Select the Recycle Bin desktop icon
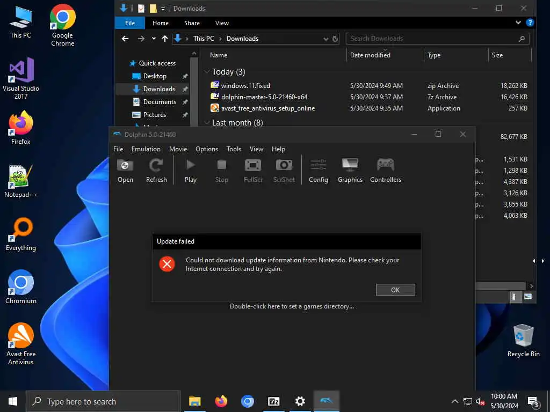The image size is (550, 412). point(523,341)
